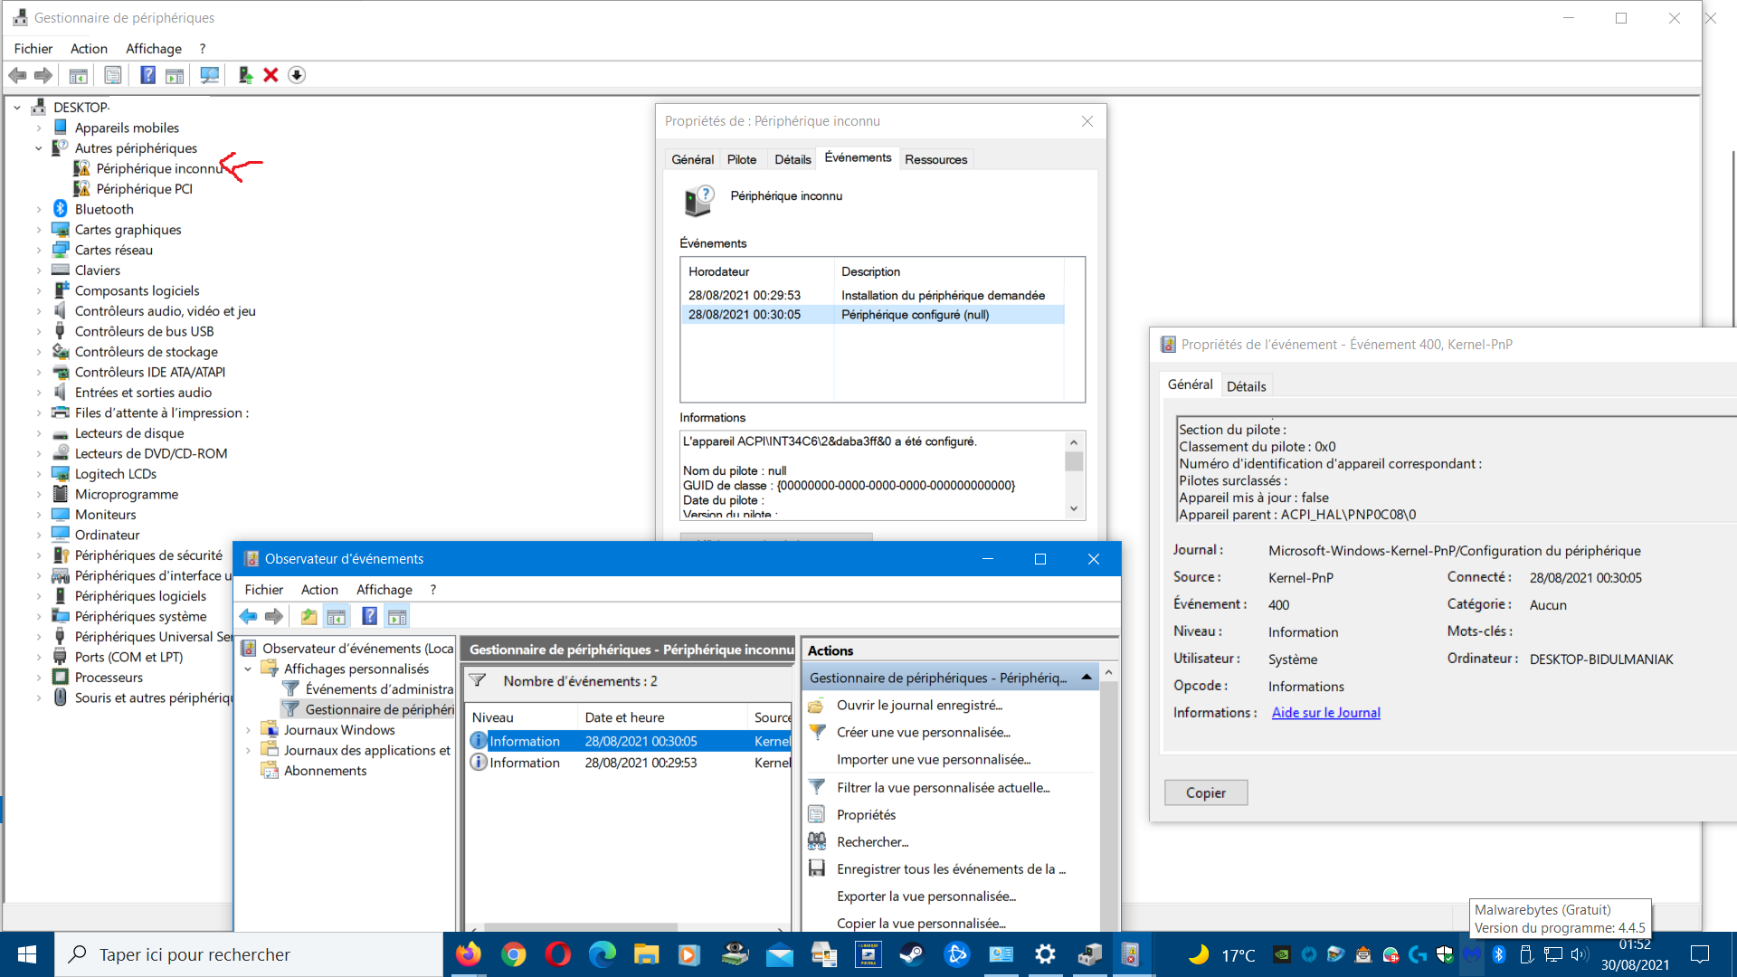Collapse DESKTOP root node
This screenshot has width=1737, height=977.
pyautogui.click(x=17, y=108)
